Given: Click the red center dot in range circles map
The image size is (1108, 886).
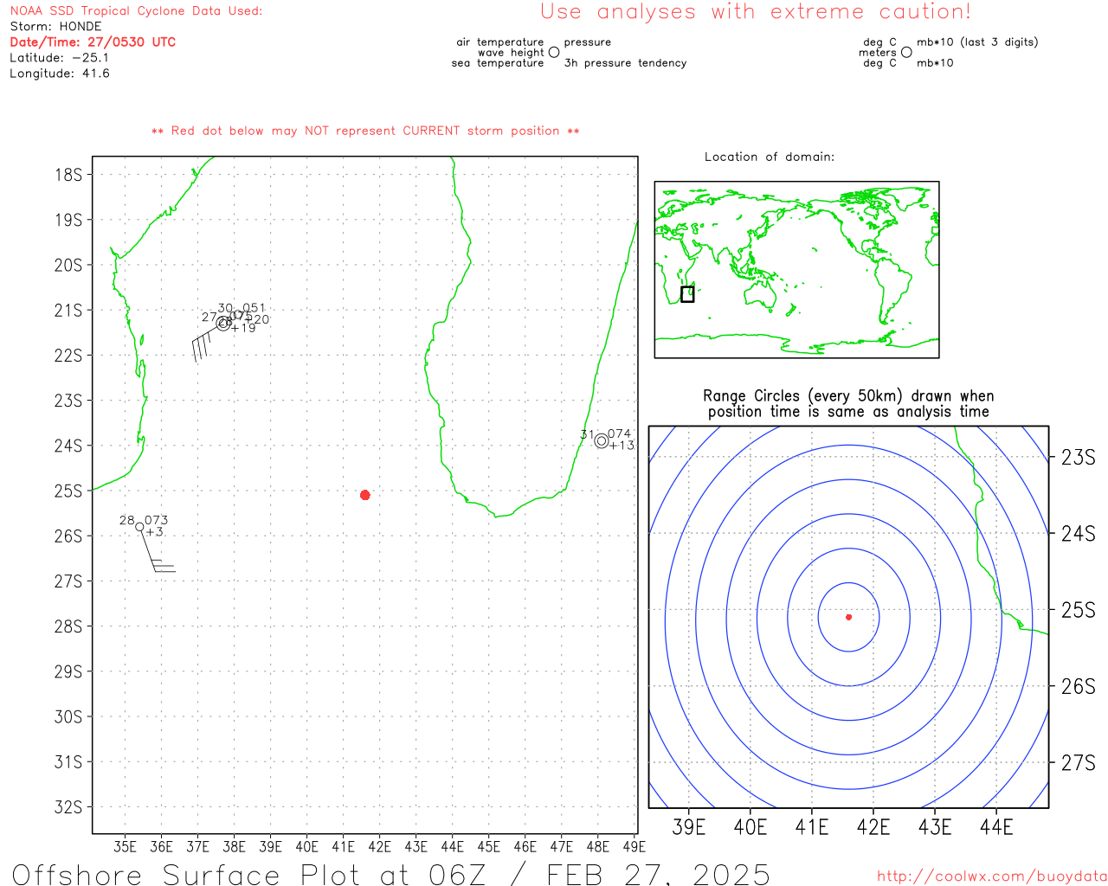Looking at the screenshot, I should tap(848, 617).
